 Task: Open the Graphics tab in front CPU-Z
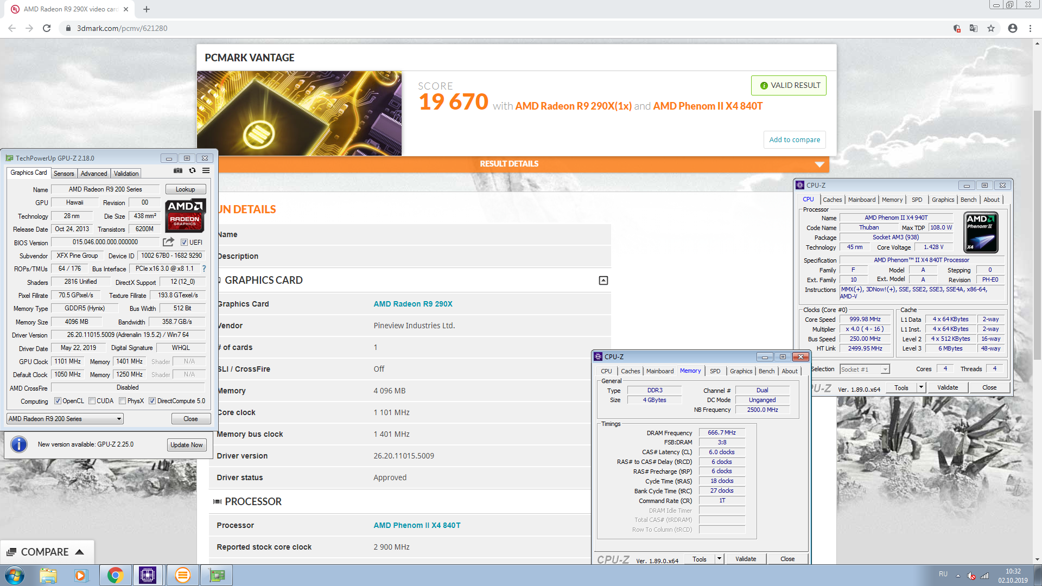pyautogui.click(x=741, y=371)
